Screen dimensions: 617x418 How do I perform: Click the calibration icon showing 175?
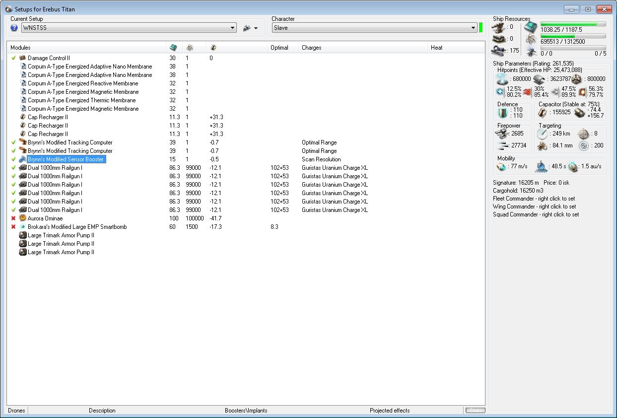[x=500, y=50]
